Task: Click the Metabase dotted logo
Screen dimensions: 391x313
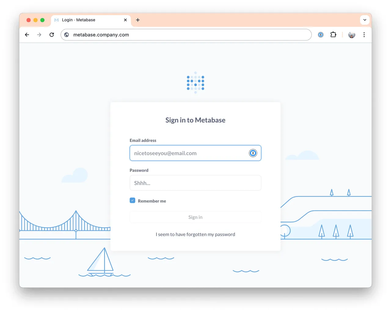Action: [x=195, y=83]
